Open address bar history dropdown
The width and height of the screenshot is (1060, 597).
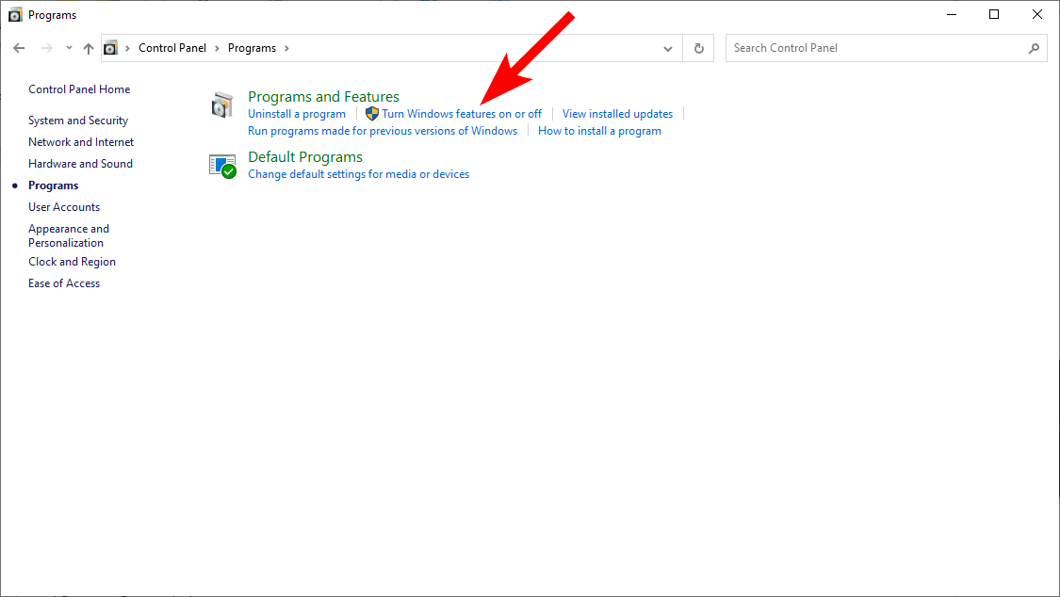tap(668, 48)
